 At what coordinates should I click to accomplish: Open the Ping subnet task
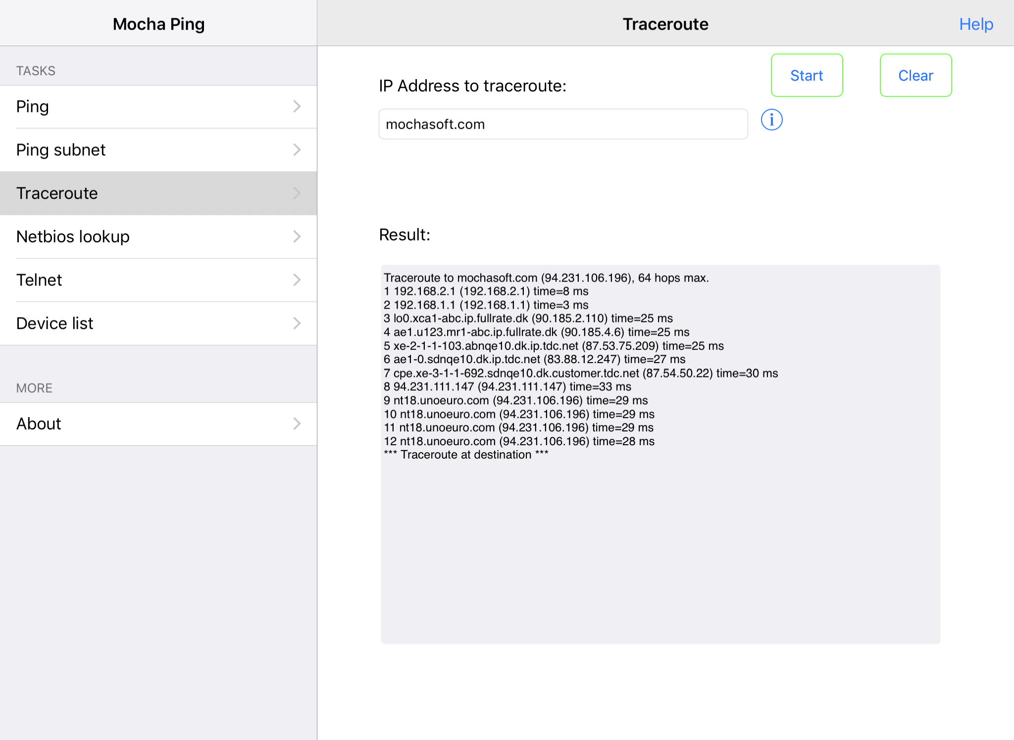(158, 150)
